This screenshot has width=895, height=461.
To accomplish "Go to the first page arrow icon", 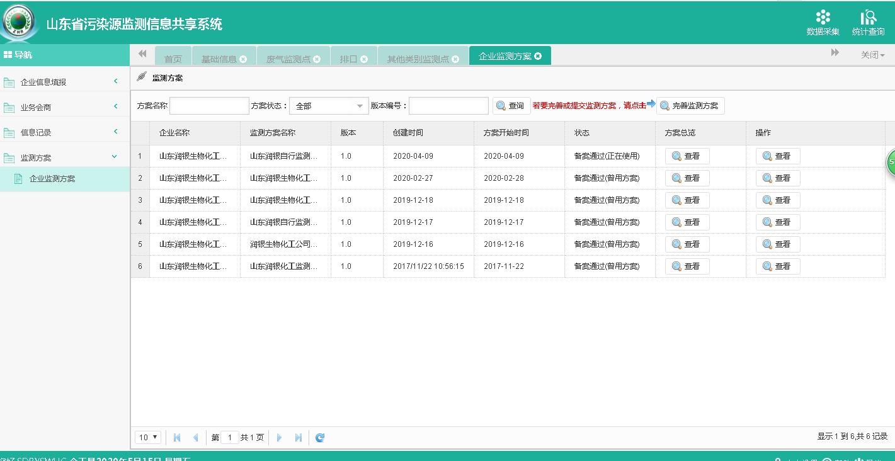I will 177,438.
